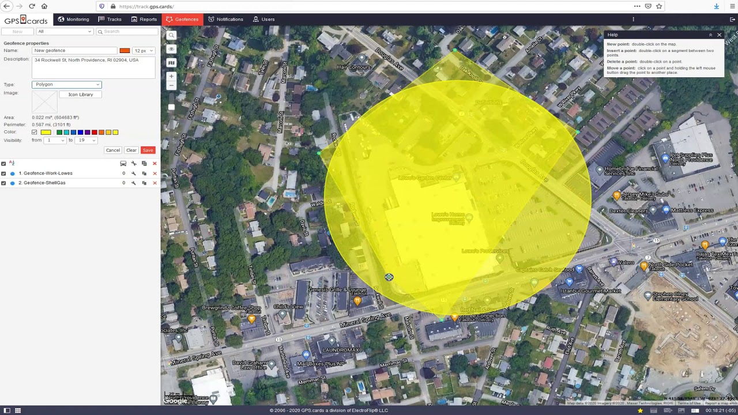Toggle the select-all geofences checkbox
This screenshot has width=738, height=415.
[x=3, y=164]
